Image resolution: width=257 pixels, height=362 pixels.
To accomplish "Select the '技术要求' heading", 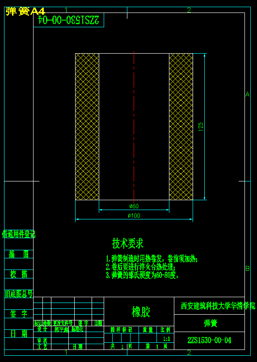I will coord(128,243).
